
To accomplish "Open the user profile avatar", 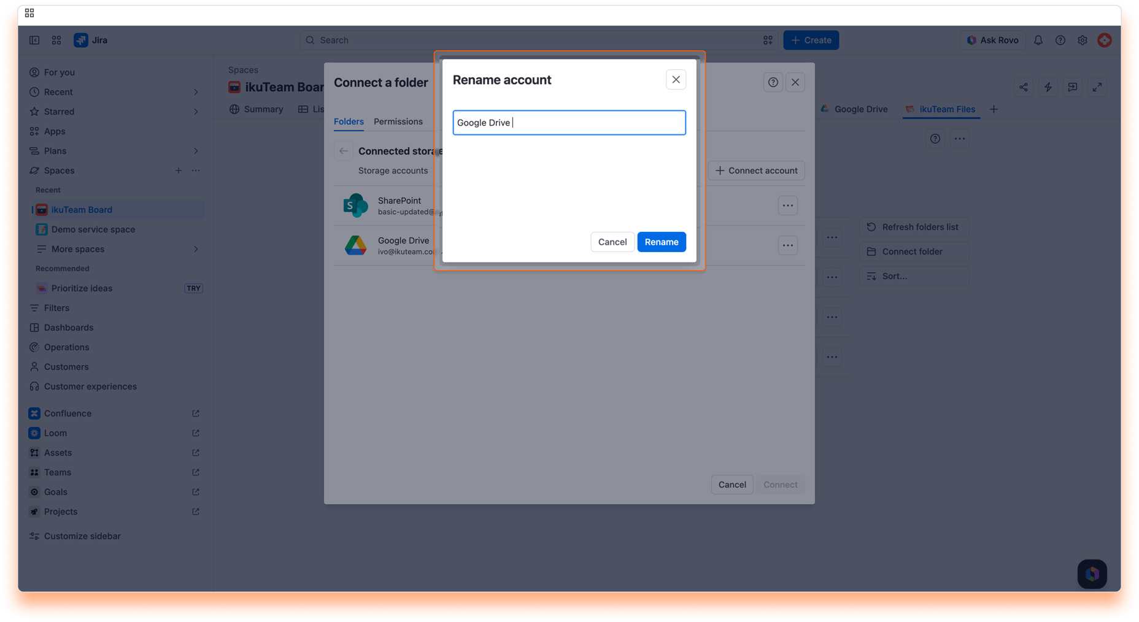I will click(1104, 40).
